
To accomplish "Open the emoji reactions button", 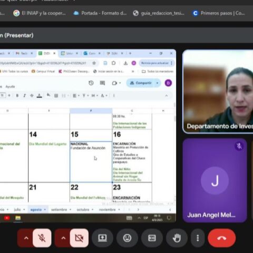I will click(127, 238).
